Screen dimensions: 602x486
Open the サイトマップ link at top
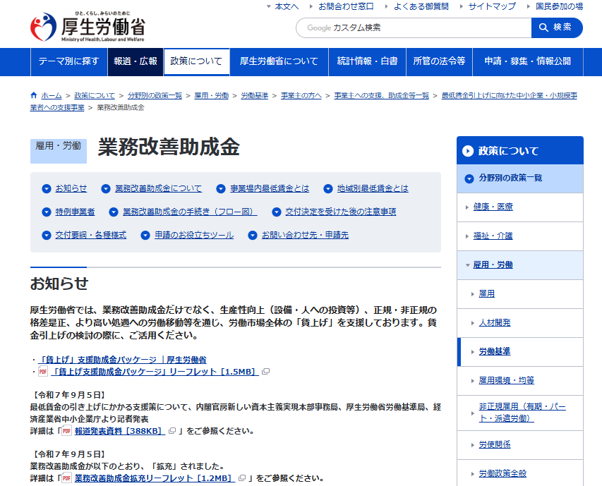494,6
